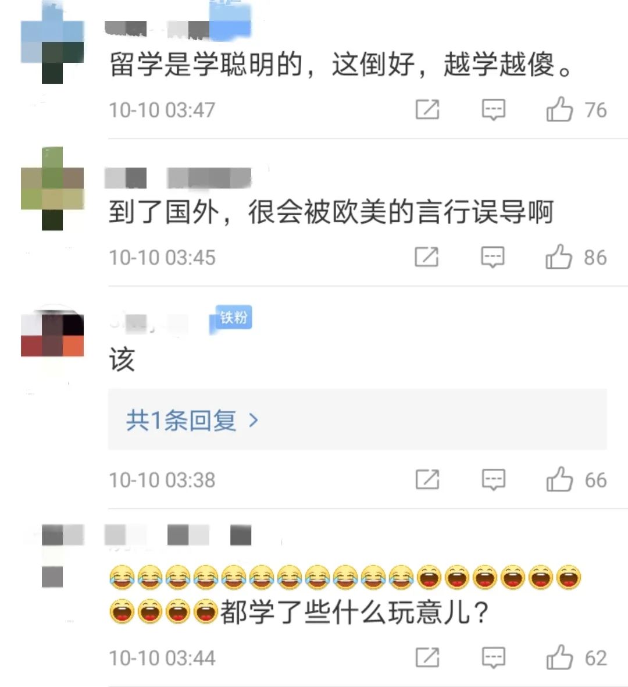Viewport: 628px width, 687px height.
Task: Share the comment about 到了国外
Action: click(427, 257)
